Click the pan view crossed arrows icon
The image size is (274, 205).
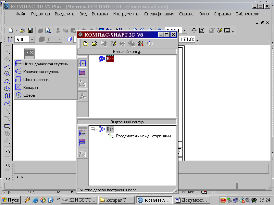194,30
